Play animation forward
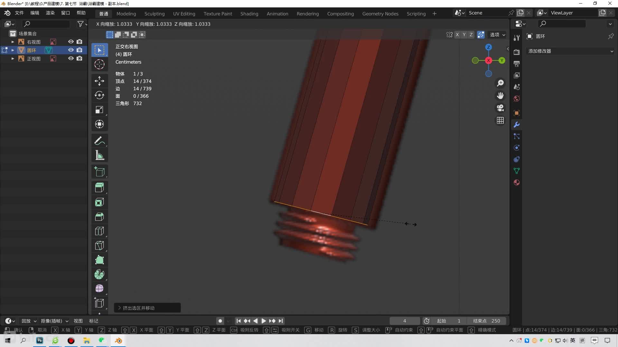Image resolution: width=618 pixels, height=347 pixels. (264, 321)
